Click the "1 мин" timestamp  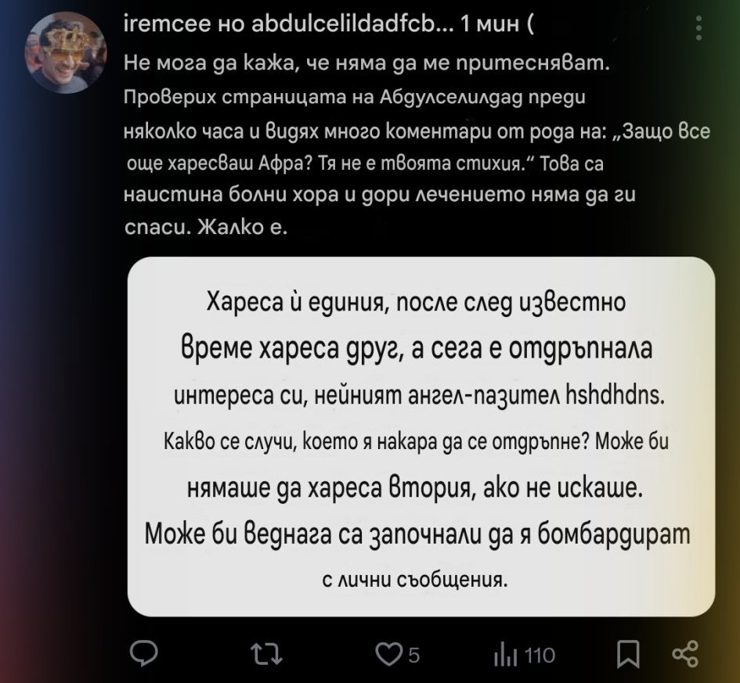click(489, 25)
